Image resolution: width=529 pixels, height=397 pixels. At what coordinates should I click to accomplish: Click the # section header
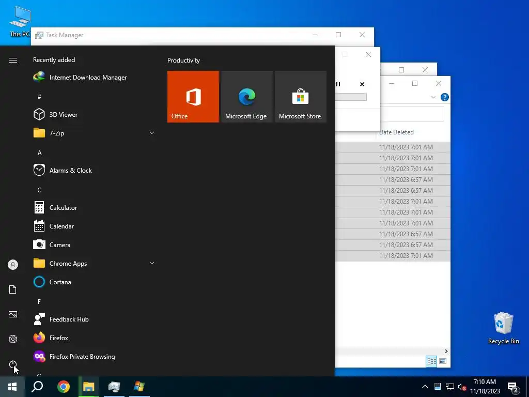[39, 97]
